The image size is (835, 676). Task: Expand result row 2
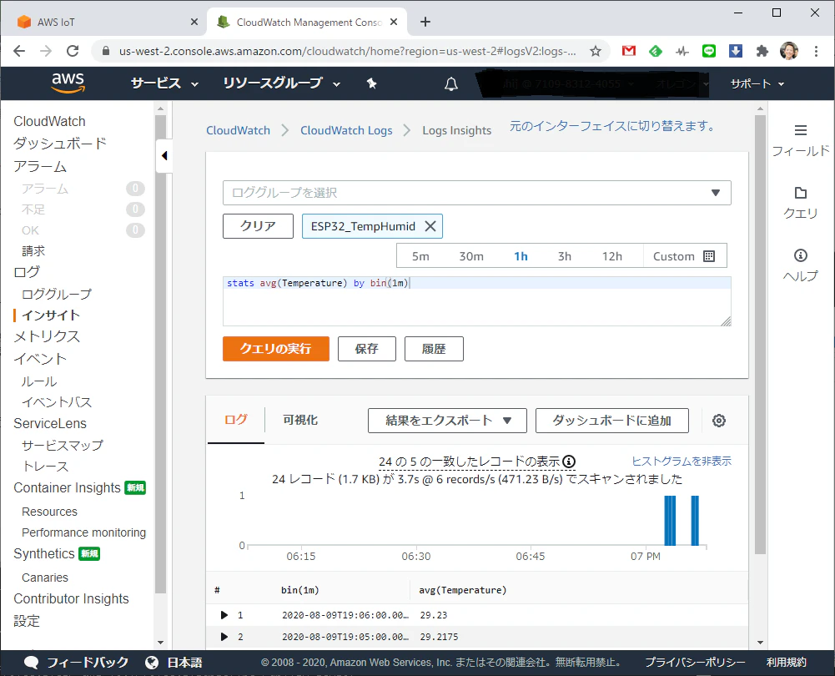(x=224, y=637)
